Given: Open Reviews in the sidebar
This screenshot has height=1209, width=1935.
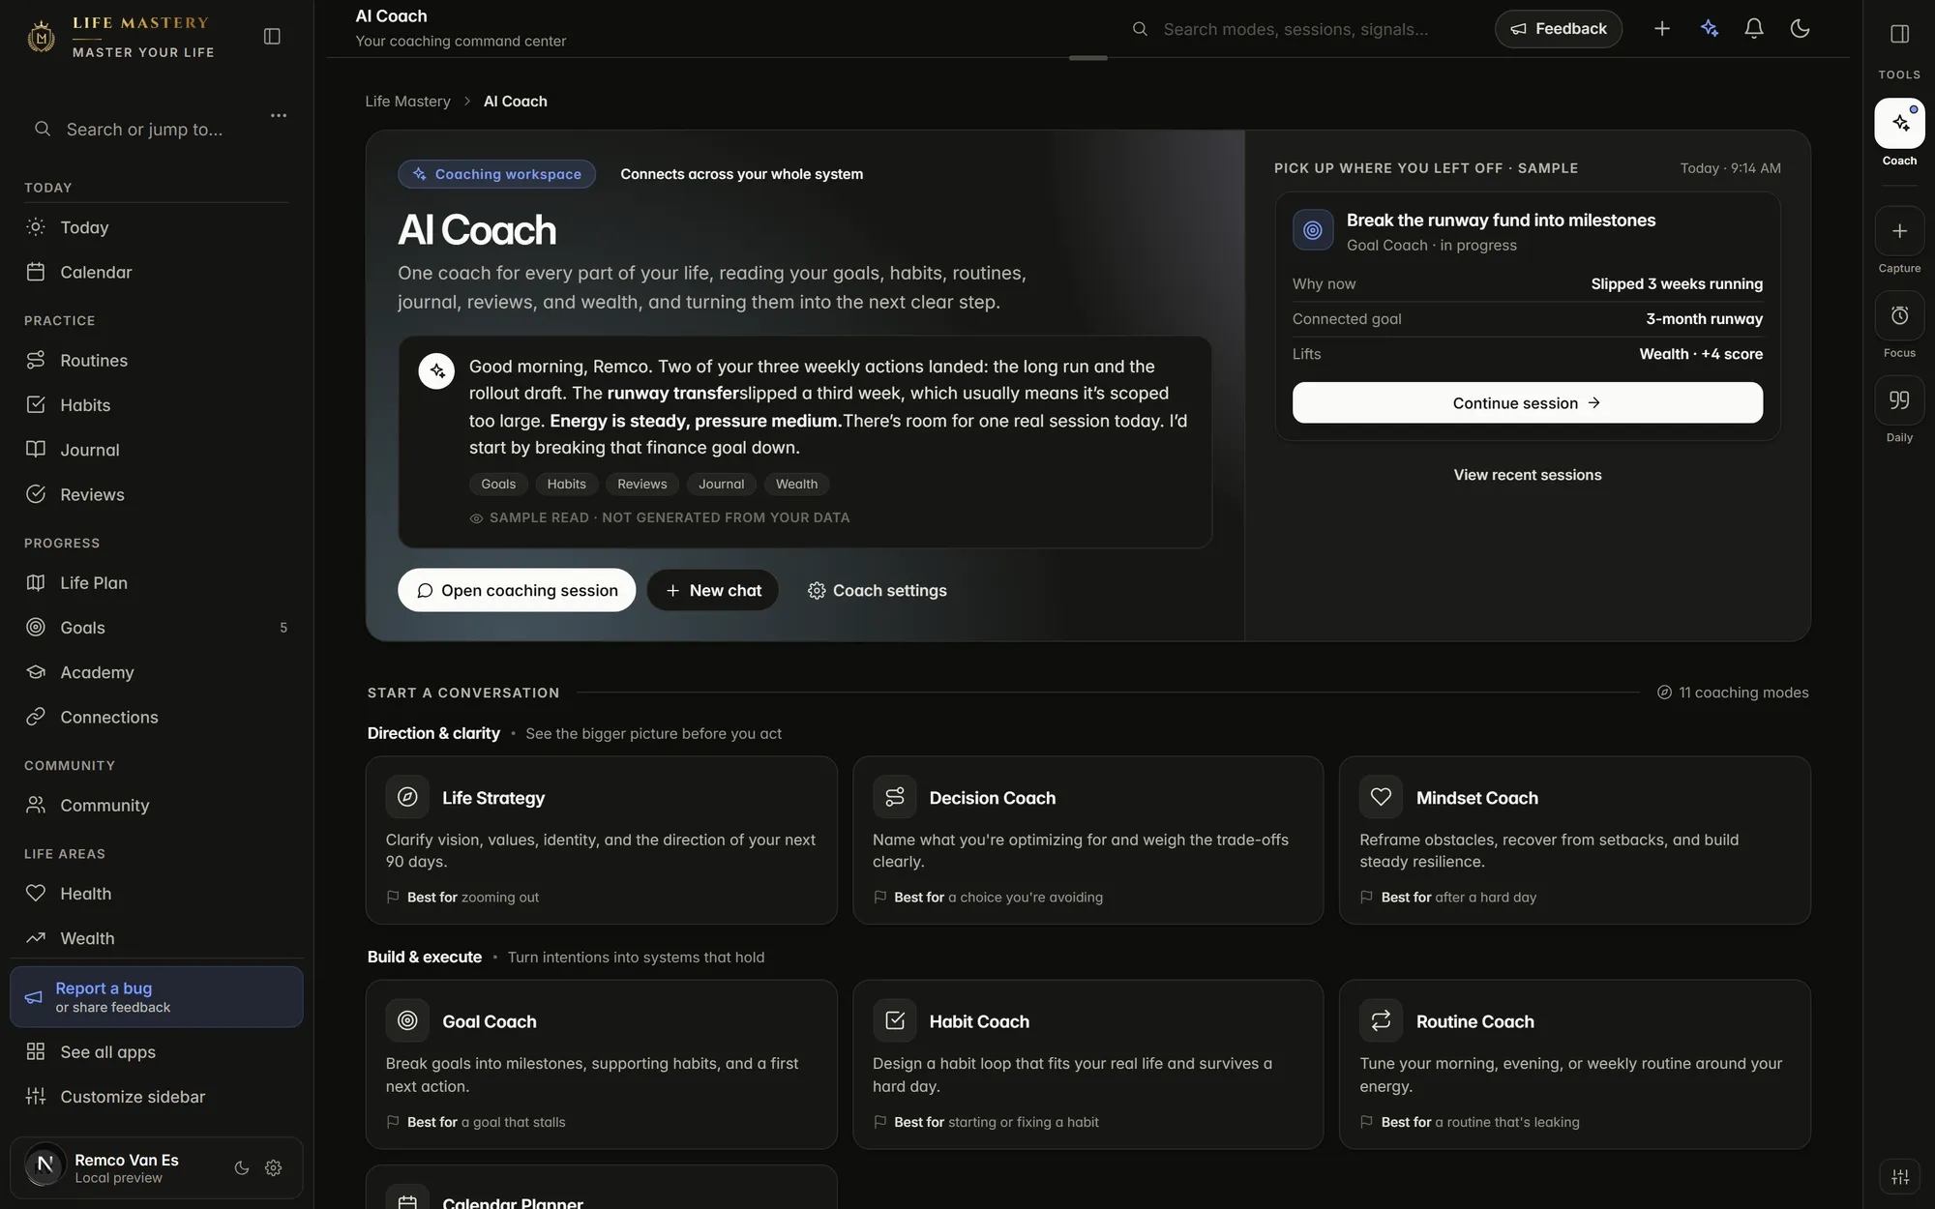Looking at the screenshot, I should click(157, 494).
